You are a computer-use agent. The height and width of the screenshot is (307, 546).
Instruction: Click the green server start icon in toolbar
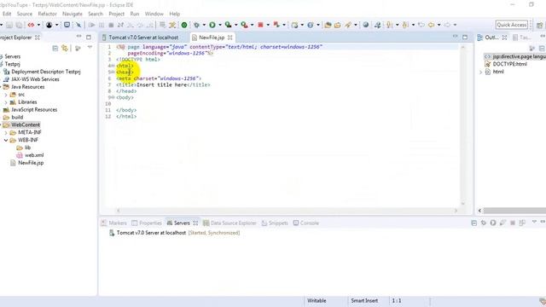tap(184, 25)
